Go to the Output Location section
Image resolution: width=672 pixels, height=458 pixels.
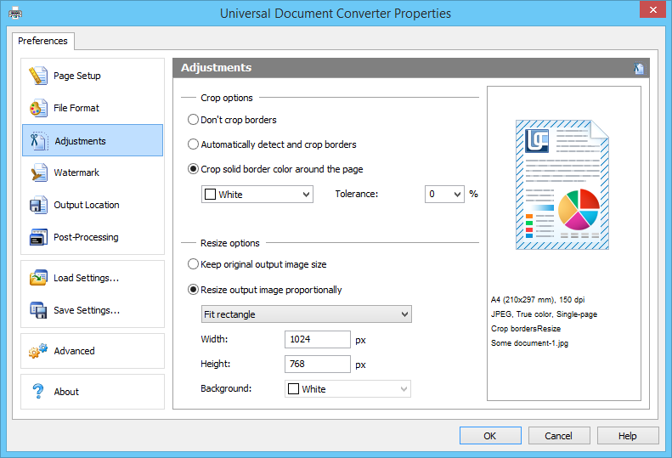[x=93, y=205]
